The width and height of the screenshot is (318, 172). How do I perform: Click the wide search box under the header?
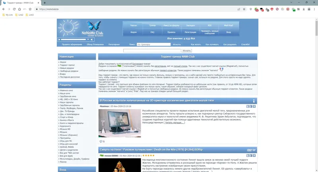click(x=152, y=51)
